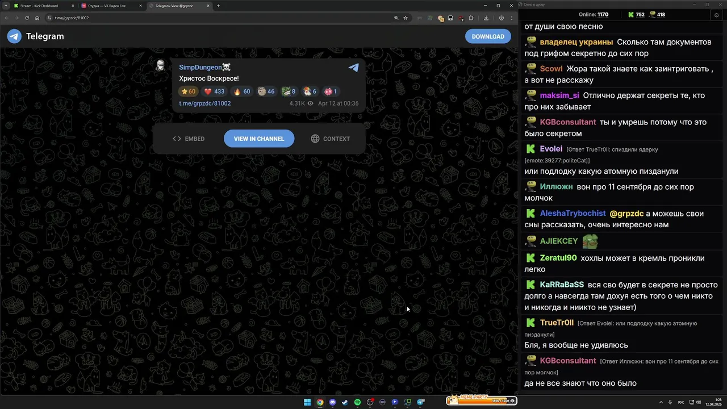The image size is (727, 409).
Task: Open the browser extensions puzzle icon
Action: pyautogui.click(x=471, y=18)
